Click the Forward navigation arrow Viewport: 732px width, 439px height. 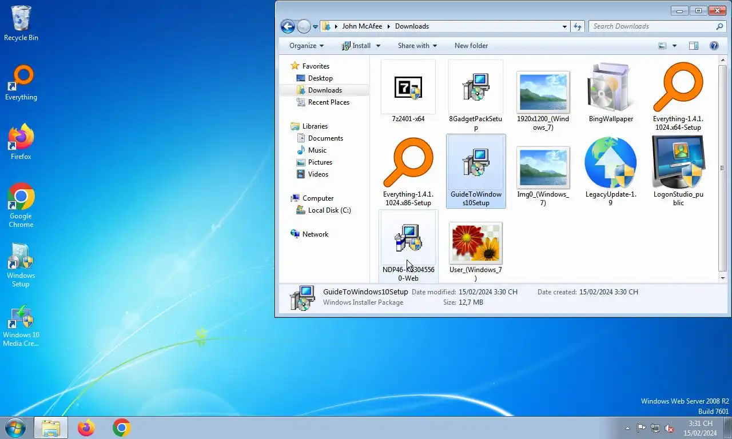(x=304, y=26)
